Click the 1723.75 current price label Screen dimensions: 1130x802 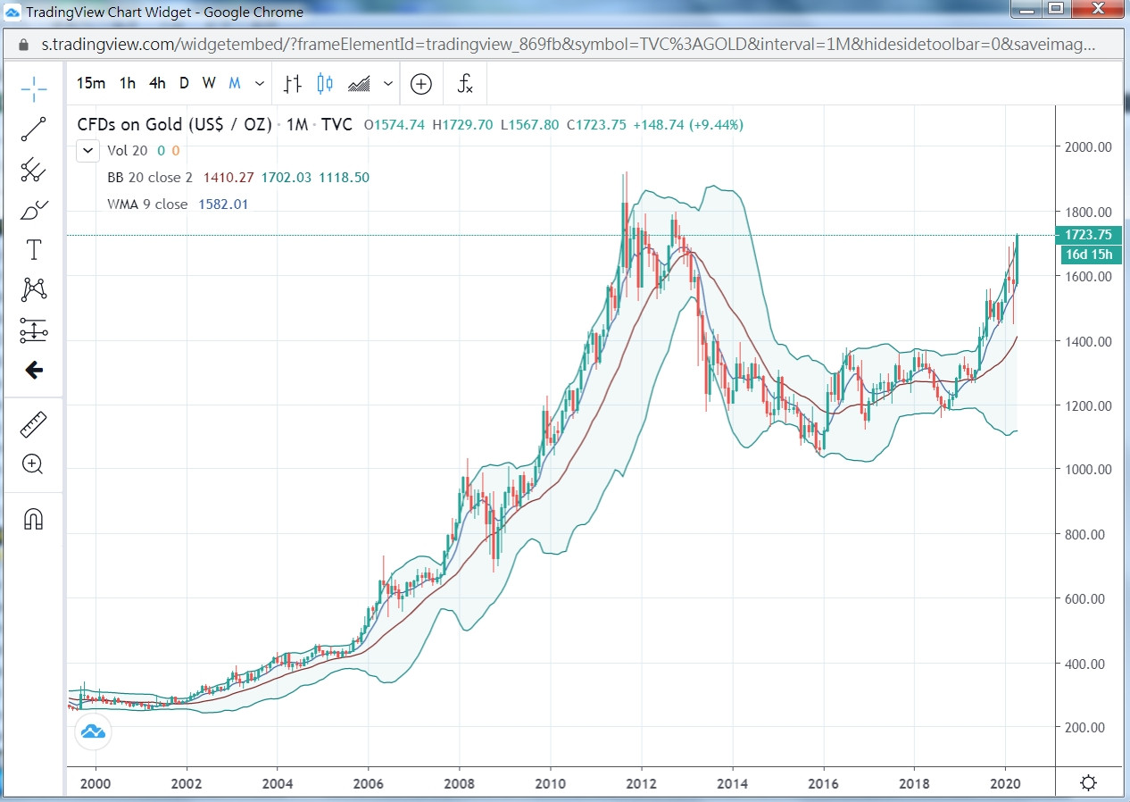(x=1088, y=235)
